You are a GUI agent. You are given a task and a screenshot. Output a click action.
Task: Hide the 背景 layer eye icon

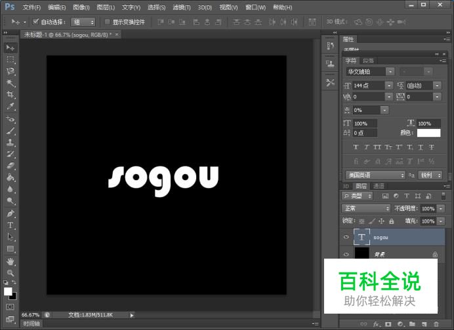coord(346,254)
